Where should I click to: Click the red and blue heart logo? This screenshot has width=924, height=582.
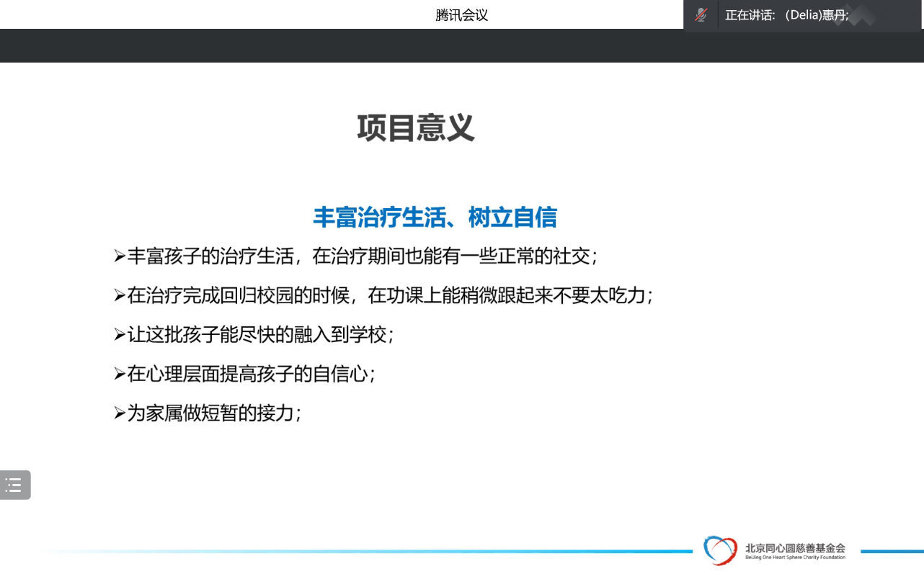pos(720,550)
